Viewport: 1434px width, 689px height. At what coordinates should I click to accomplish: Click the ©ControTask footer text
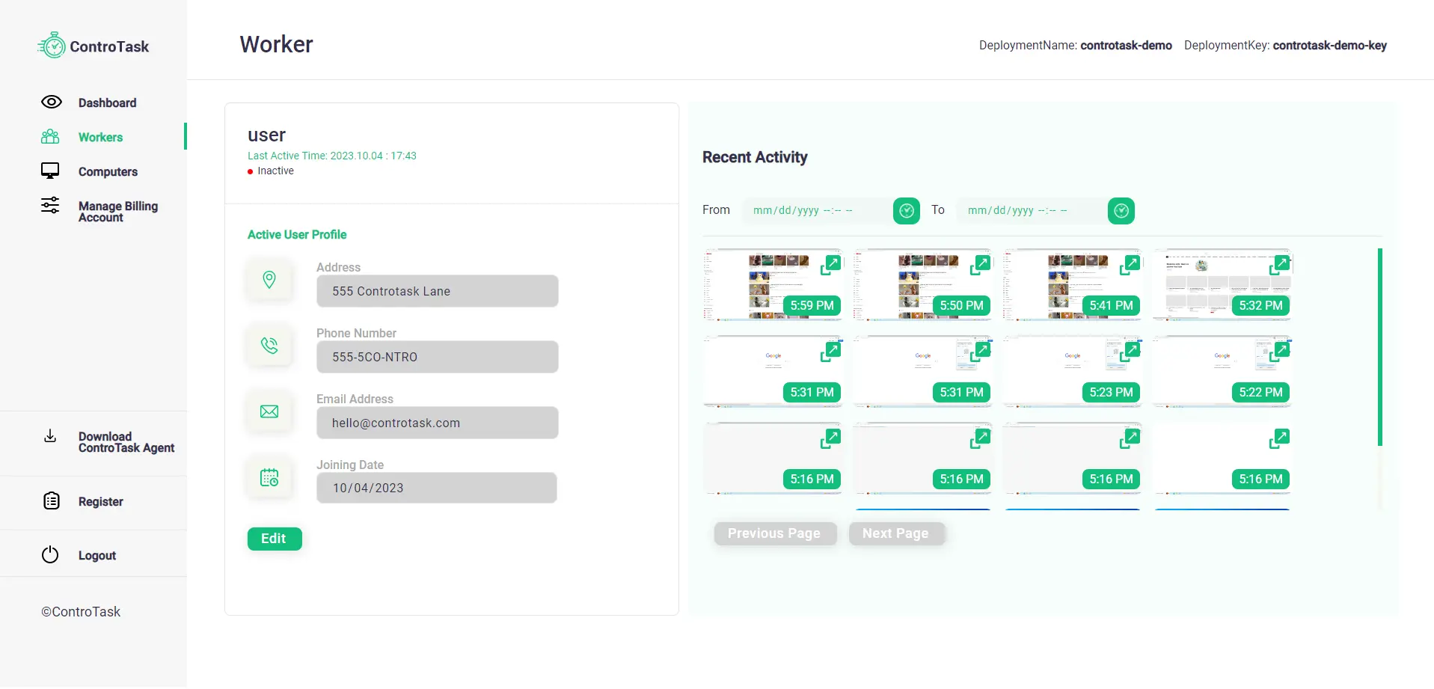(x=81, y=612)
